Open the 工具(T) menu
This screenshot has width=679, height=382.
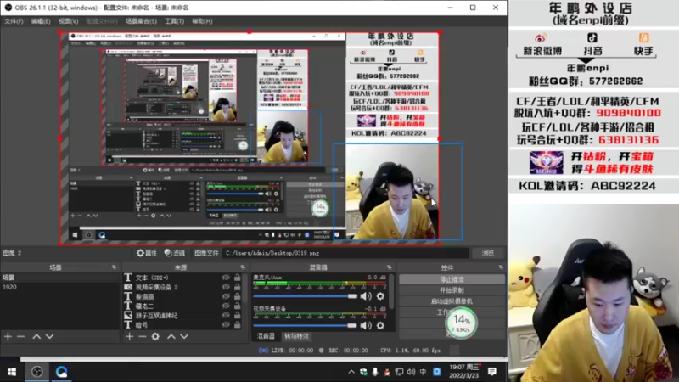click(x=175, y=21)
